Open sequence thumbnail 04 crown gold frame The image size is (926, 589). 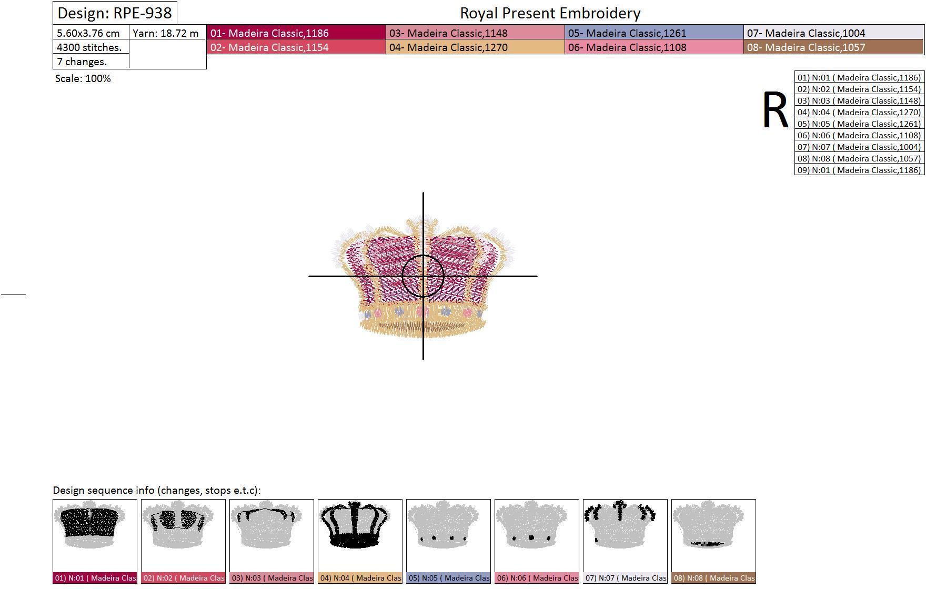(360, 536)
